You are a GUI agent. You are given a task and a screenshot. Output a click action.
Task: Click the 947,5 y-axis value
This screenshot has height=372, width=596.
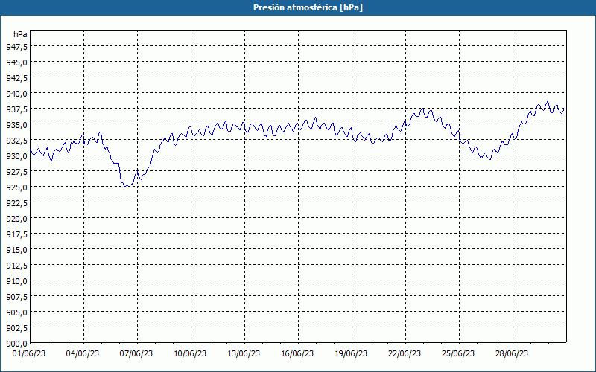(x=16, y=46)
